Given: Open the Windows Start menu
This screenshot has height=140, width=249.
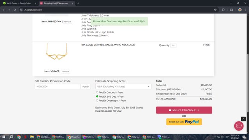Looking at the screenshot, I should (x=4, y=137).
